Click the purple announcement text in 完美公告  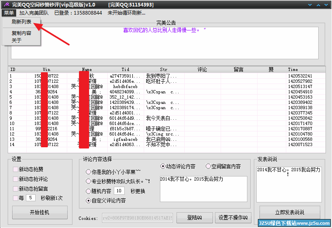coord(164,30)
